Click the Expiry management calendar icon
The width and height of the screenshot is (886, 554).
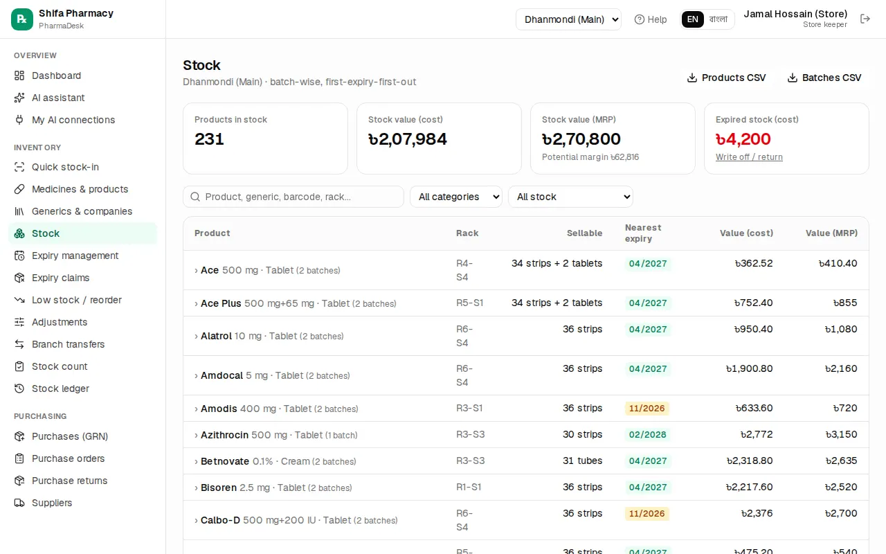(19, 256)
